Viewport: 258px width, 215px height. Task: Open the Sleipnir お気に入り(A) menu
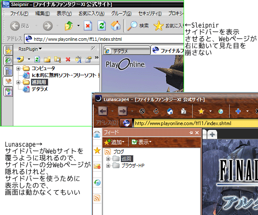click(x=92, y=13)
